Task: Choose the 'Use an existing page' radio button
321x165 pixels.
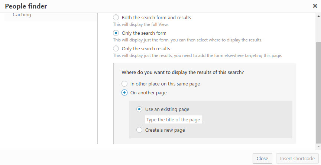Action: [139, 109]
